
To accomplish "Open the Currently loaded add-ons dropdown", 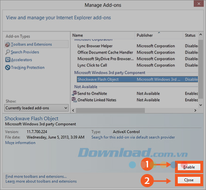I will [36, 108].
